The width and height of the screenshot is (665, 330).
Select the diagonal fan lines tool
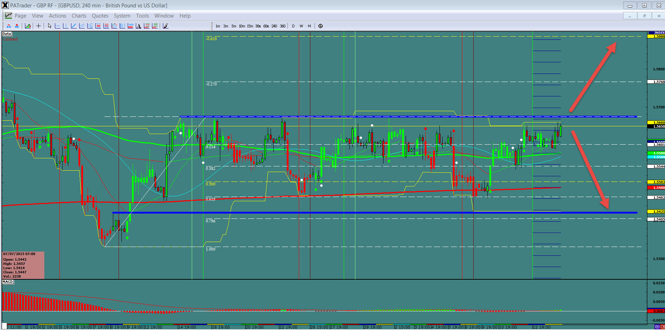click(114, 26)
